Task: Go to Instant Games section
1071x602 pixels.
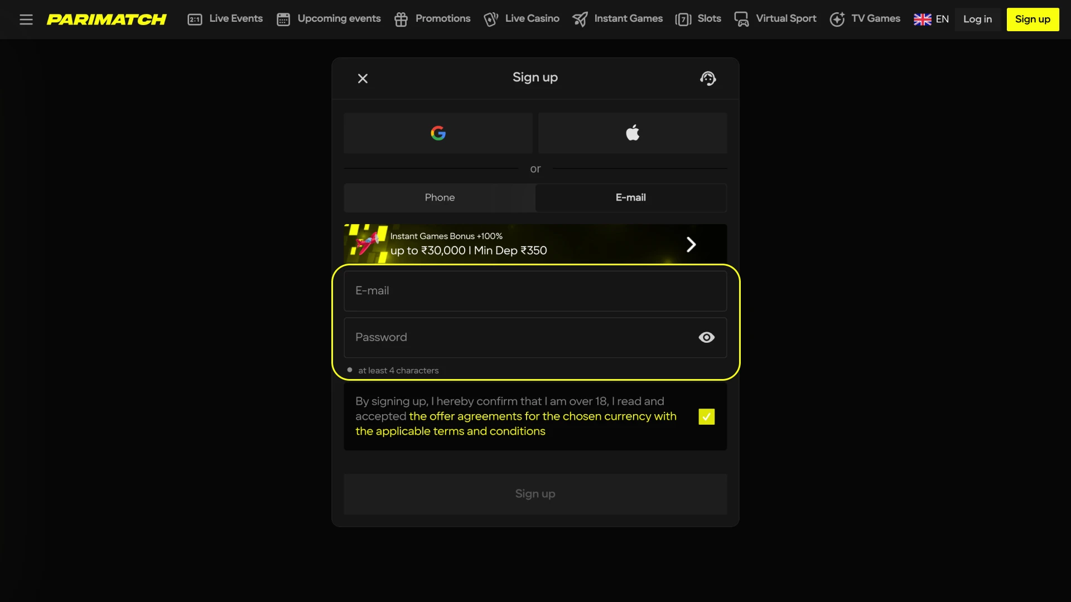Action: click(617, 19)
